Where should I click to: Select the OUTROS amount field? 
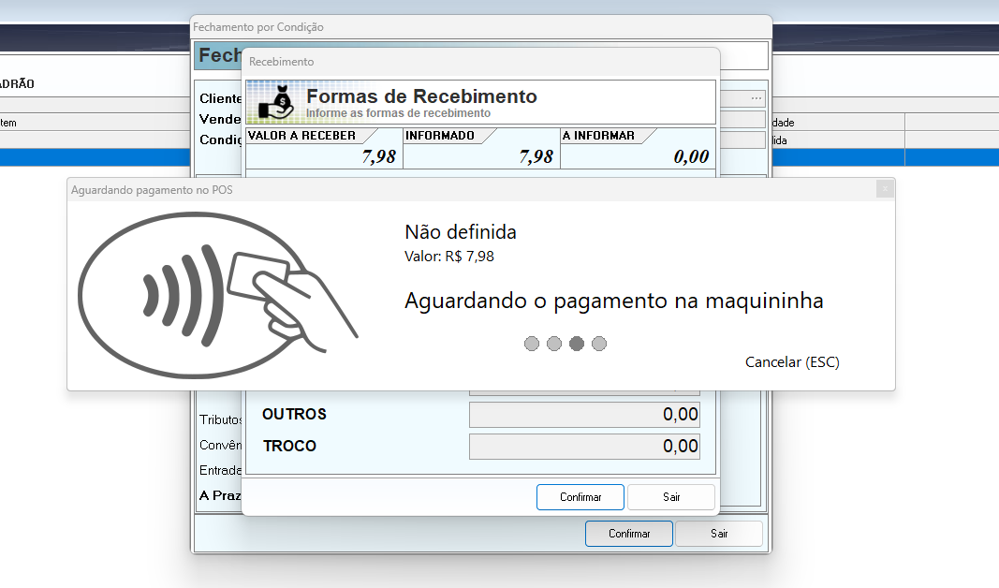click(x=584, y=415)
